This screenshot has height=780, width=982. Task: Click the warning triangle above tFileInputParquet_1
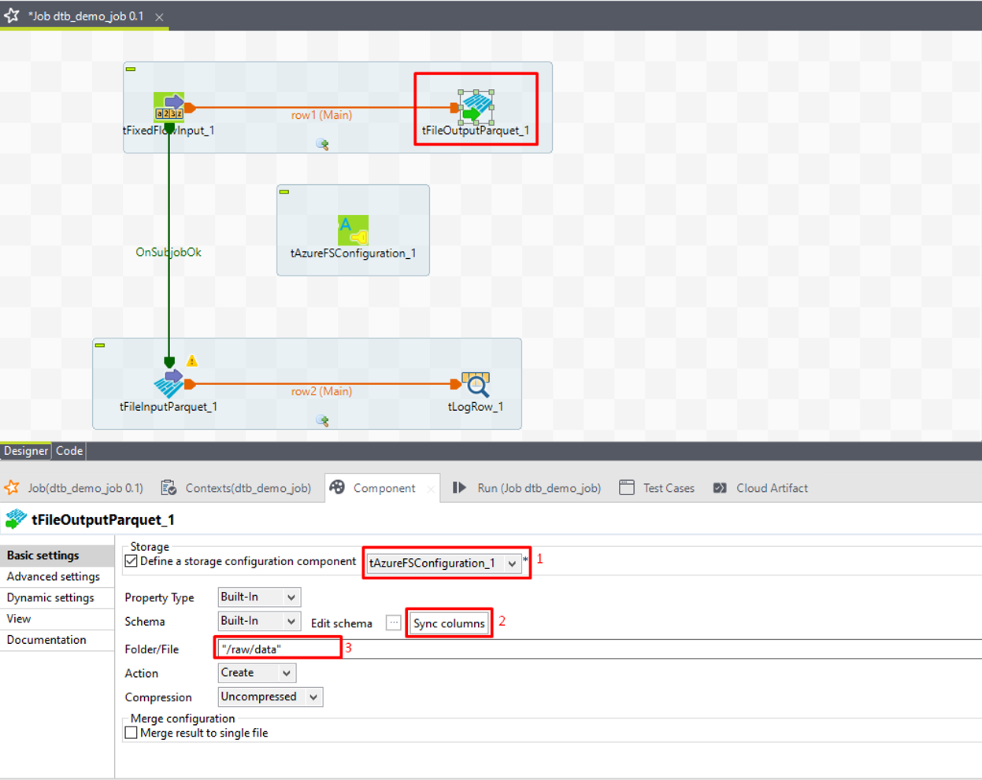coord(191,360)
